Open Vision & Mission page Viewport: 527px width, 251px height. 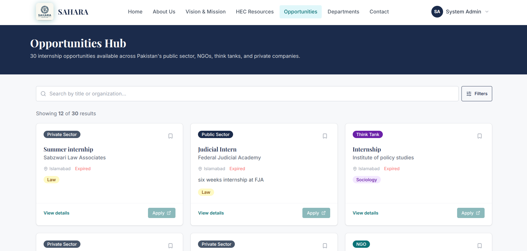pyautogui.click(x=206, y=12)
